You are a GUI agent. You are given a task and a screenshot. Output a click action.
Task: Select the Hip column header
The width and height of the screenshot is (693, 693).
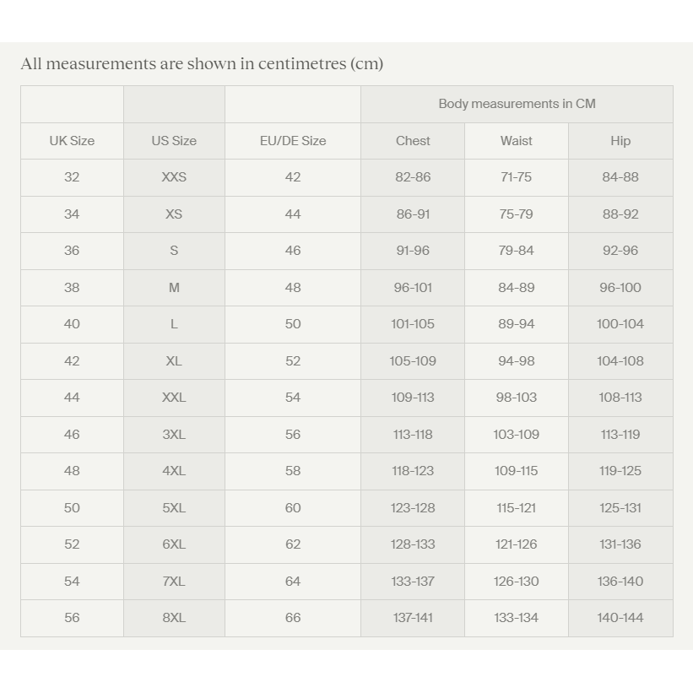coord(620,141)
